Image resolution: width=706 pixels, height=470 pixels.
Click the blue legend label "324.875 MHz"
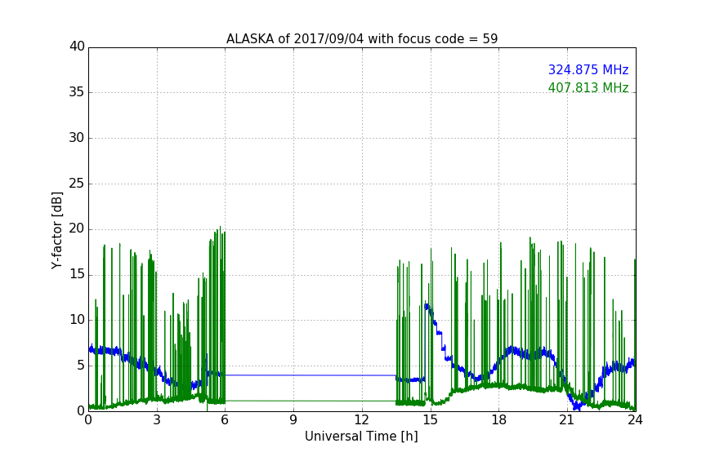pyautogui.click(x=588, y=69)
